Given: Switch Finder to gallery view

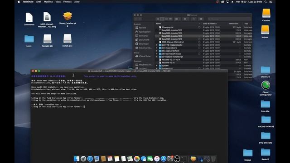Looking at the screenshot, I should click(170, 19).
